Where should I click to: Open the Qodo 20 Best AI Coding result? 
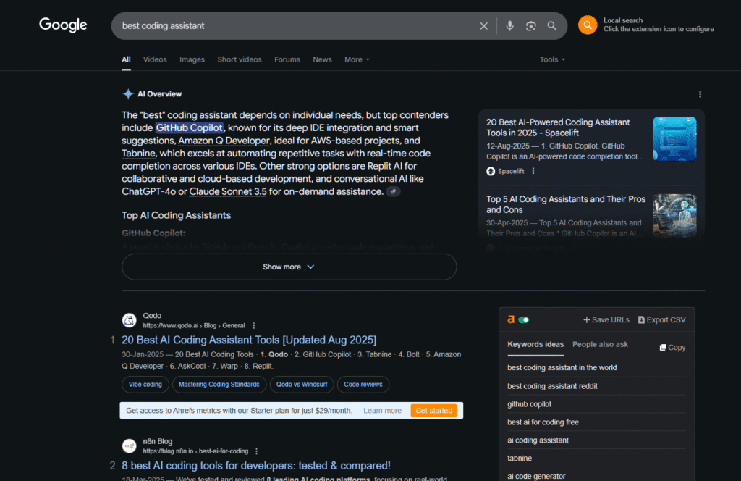point(249,340)
